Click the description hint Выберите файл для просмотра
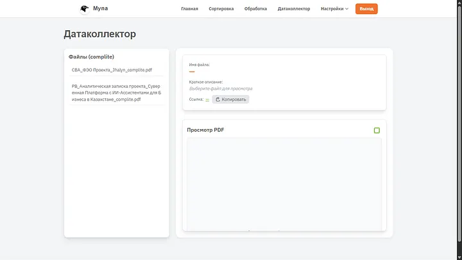Image resolution: width=462 pixels, height=260 pixels. [221, 89]
